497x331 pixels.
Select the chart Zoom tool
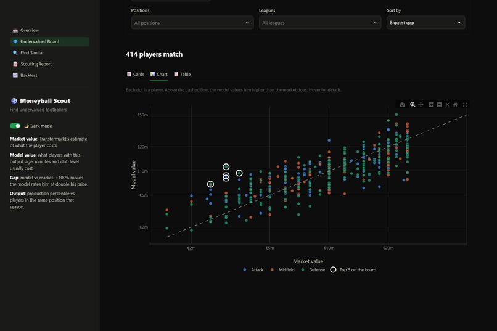pyautogui.click(x=413, y=105)
